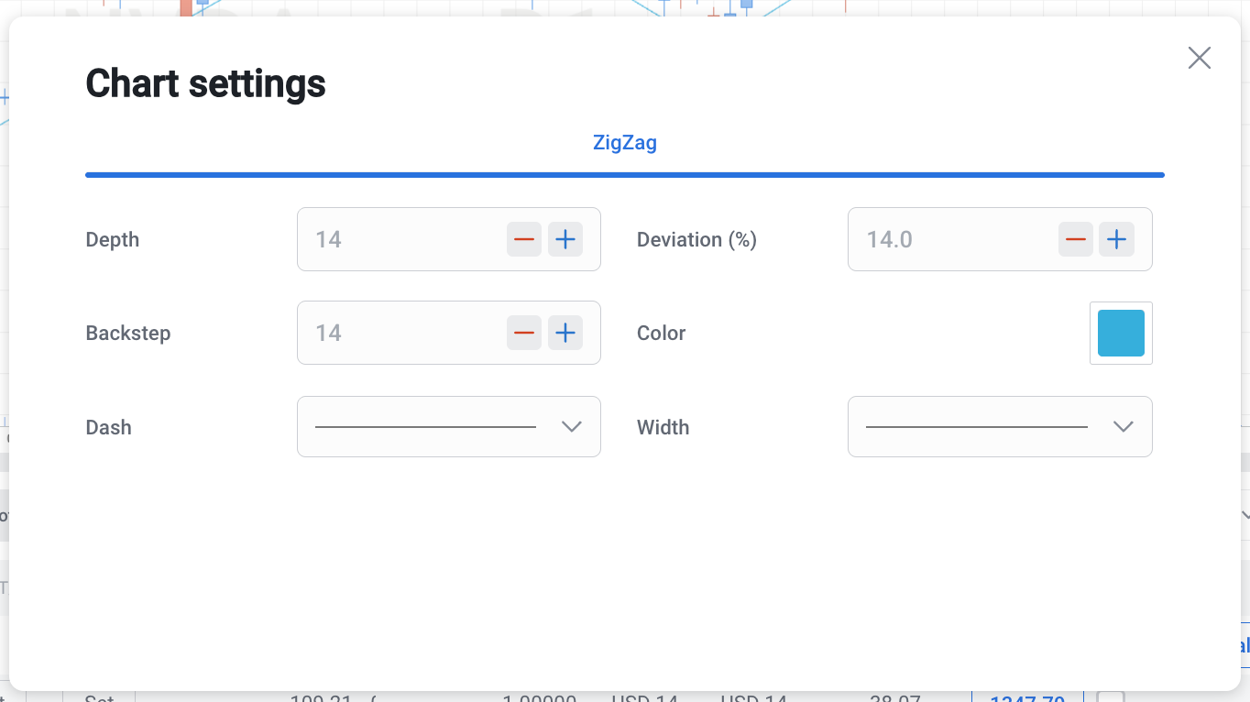
Task: Increase the Depth value with plus icon
Action: [565, 239]
